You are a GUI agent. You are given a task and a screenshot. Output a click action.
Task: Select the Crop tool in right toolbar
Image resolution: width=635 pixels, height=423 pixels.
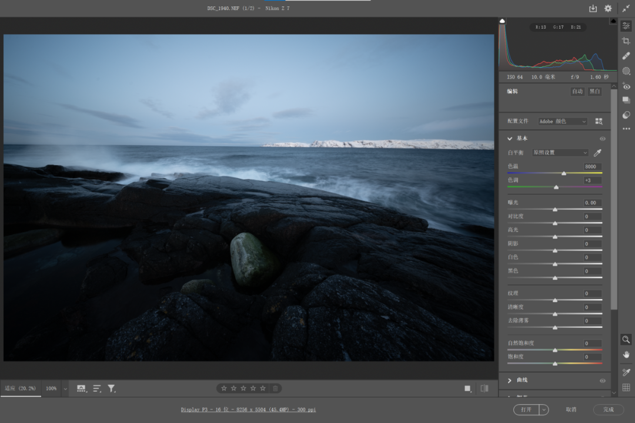click(626, 41)
